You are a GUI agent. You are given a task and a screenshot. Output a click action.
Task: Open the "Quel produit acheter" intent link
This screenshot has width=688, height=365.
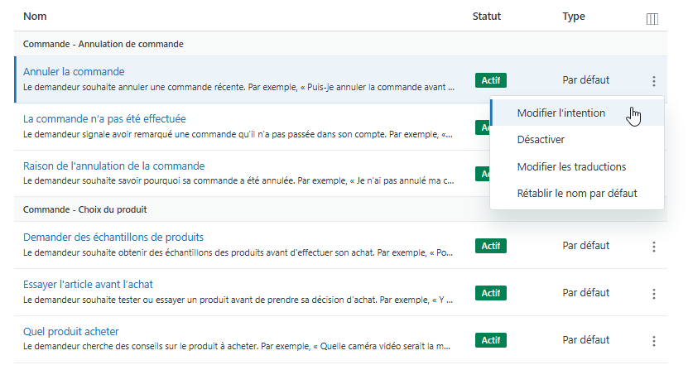[x=71, y=332]
